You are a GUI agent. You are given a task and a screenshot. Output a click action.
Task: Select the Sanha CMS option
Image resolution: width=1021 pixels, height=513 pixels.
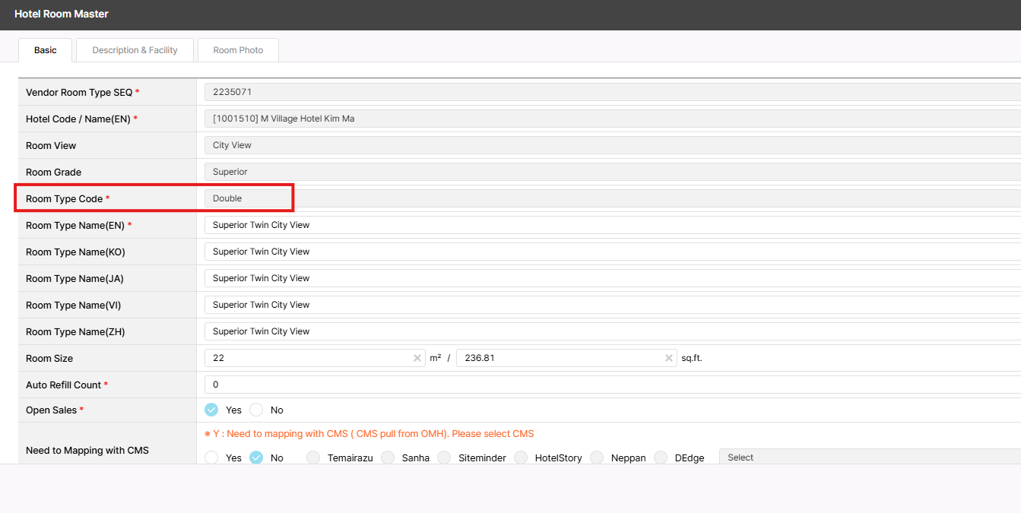(x=388, y=458)
